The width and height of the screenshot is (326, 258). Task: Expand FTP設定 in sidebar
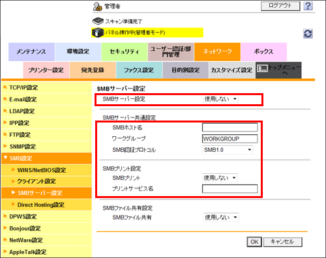click(x=46, y=135)
